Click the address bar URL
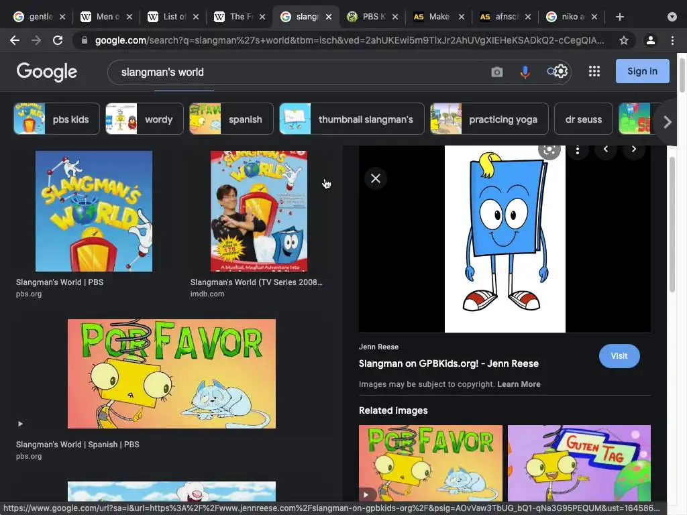Screen dimensions: 687x515 349,40
